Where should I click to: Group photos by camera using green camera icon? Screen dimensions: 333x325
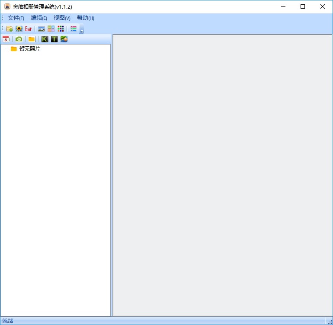[x=19, y=39]
